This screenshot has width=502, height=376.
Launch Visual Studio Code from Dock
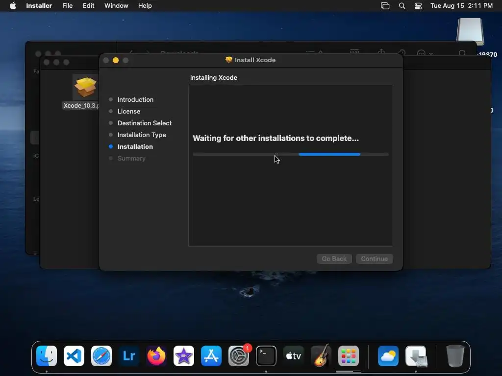coord(74,356)
